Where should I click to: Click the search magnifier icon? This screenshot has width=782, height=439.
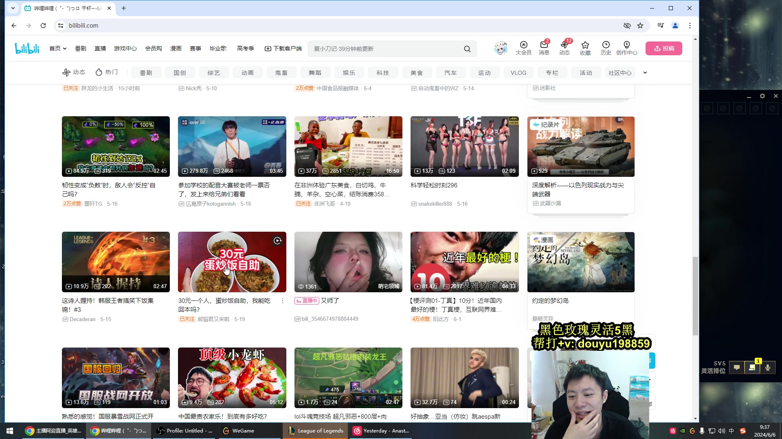(x=467, y=48)
